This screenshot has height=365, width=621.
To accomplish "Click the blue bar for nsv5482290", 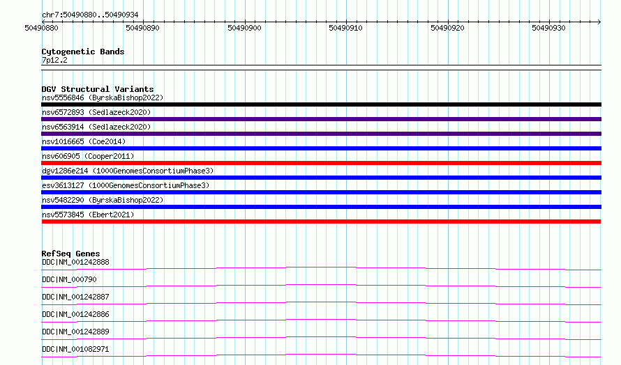I will (321, 207).
